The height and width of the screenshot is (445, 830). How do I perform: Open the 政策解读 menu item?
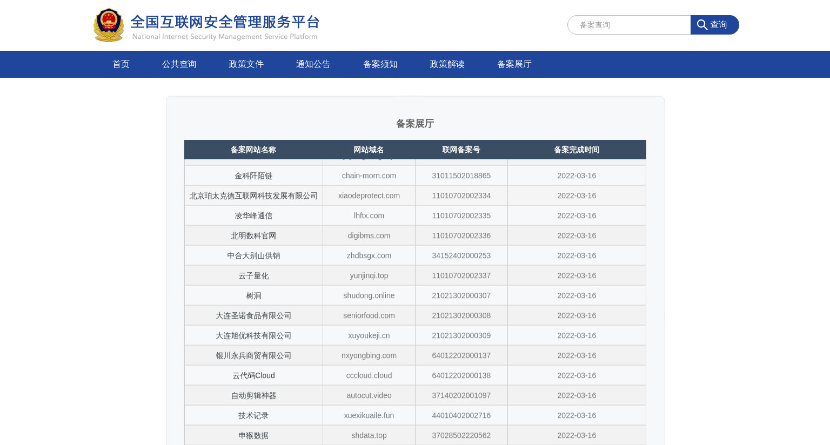point(447,64)
